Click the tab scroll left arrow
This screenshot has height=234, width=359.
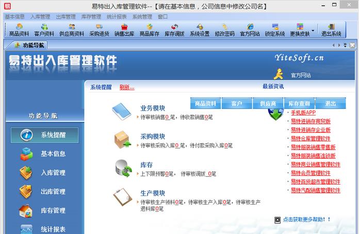333,45
